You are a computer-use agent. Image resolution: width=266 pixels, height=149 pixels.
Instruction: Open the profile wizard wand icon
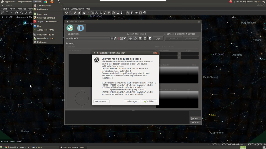click(x=125, y=38)
